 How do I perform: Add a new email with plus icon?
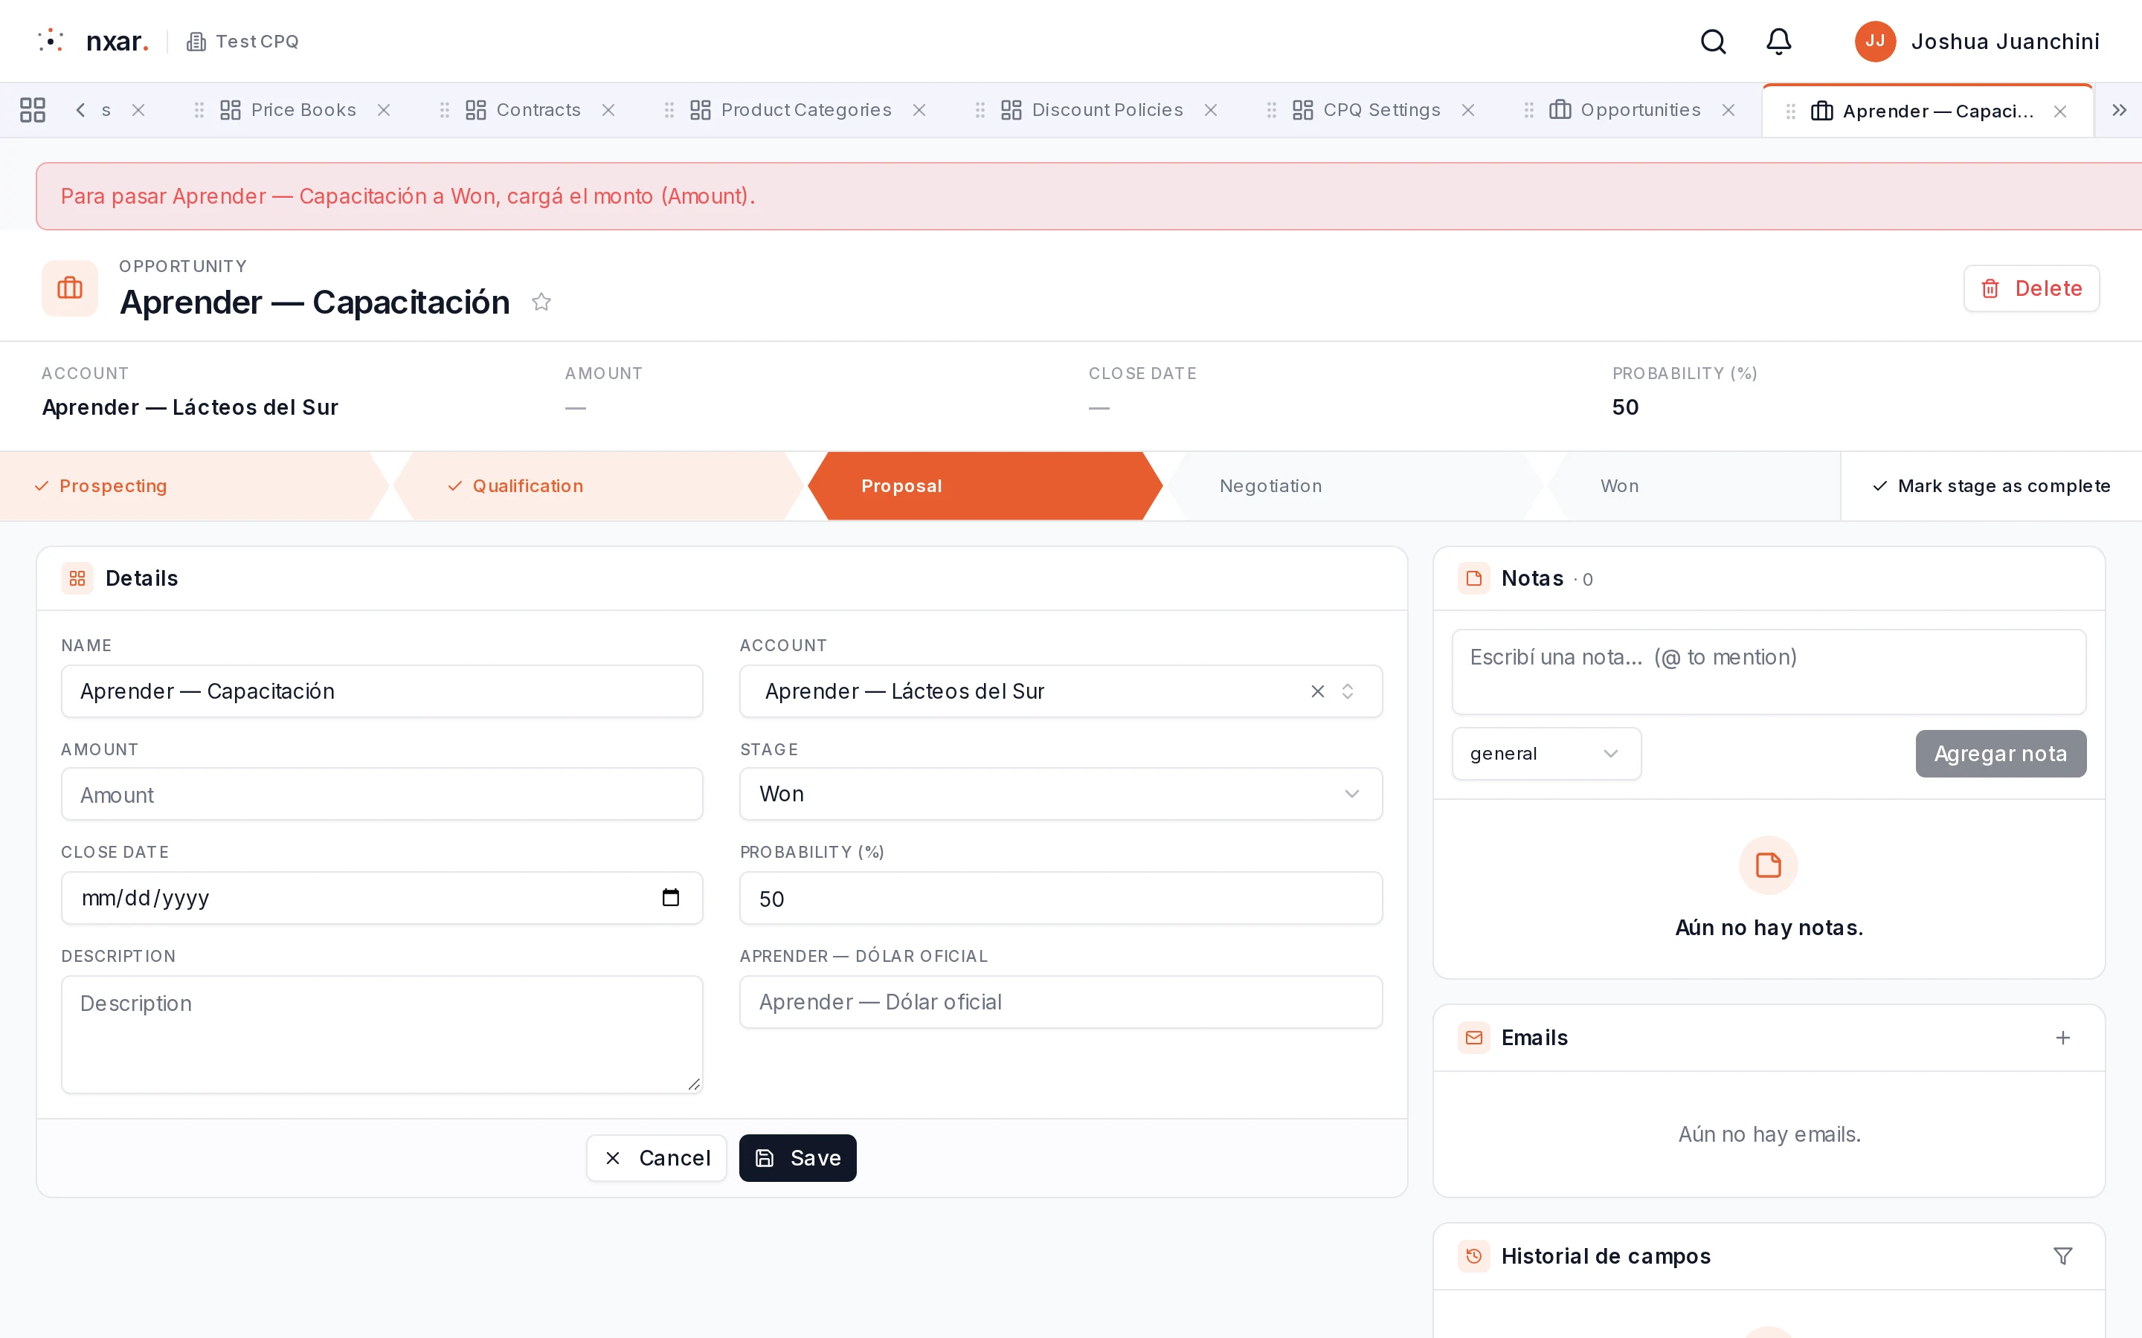point(2063,1037)
